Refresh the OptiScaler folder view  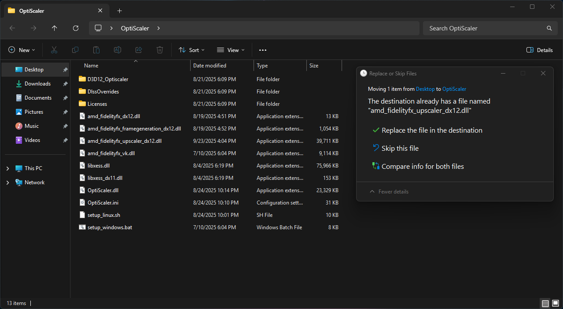(x=76, y=28)
